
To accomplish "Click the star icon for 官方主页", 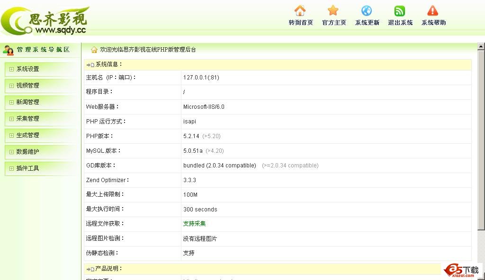I will [333, 10].
